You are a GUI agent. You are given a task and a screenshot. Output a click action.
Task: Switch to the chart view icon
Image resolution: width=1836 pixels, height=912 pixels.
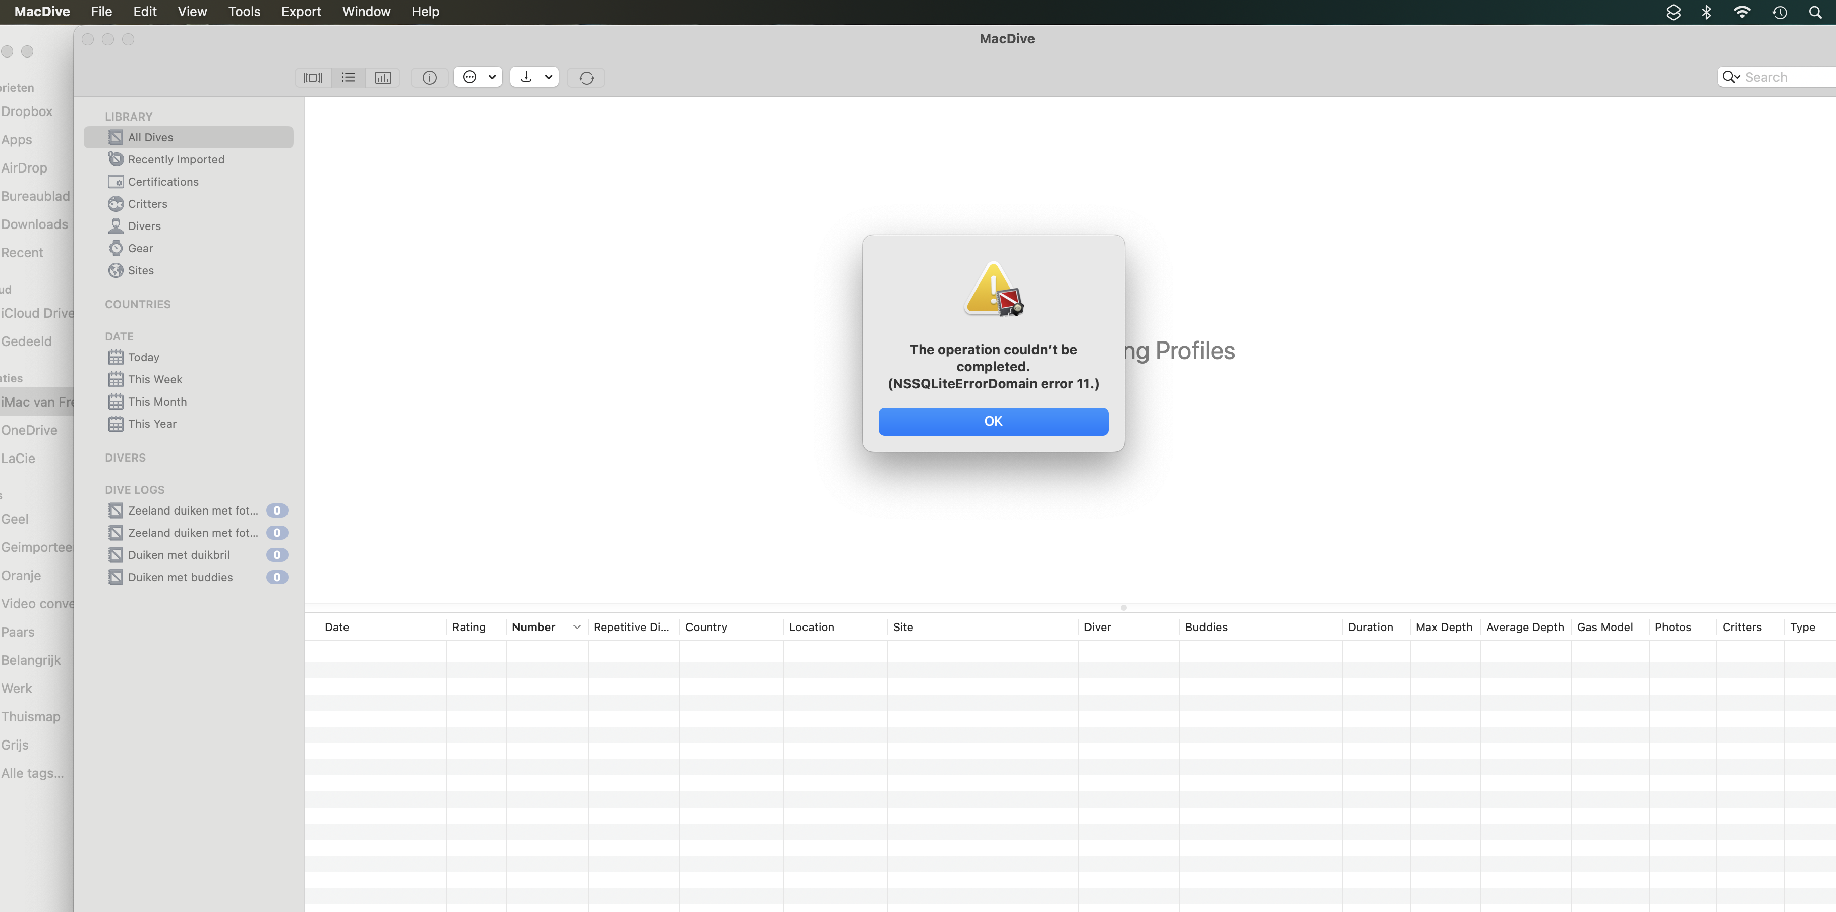point(383,78)
